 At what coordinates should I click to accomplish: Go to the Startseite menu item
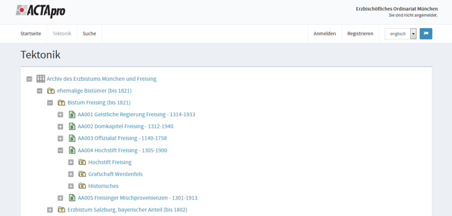coord(31,34)
